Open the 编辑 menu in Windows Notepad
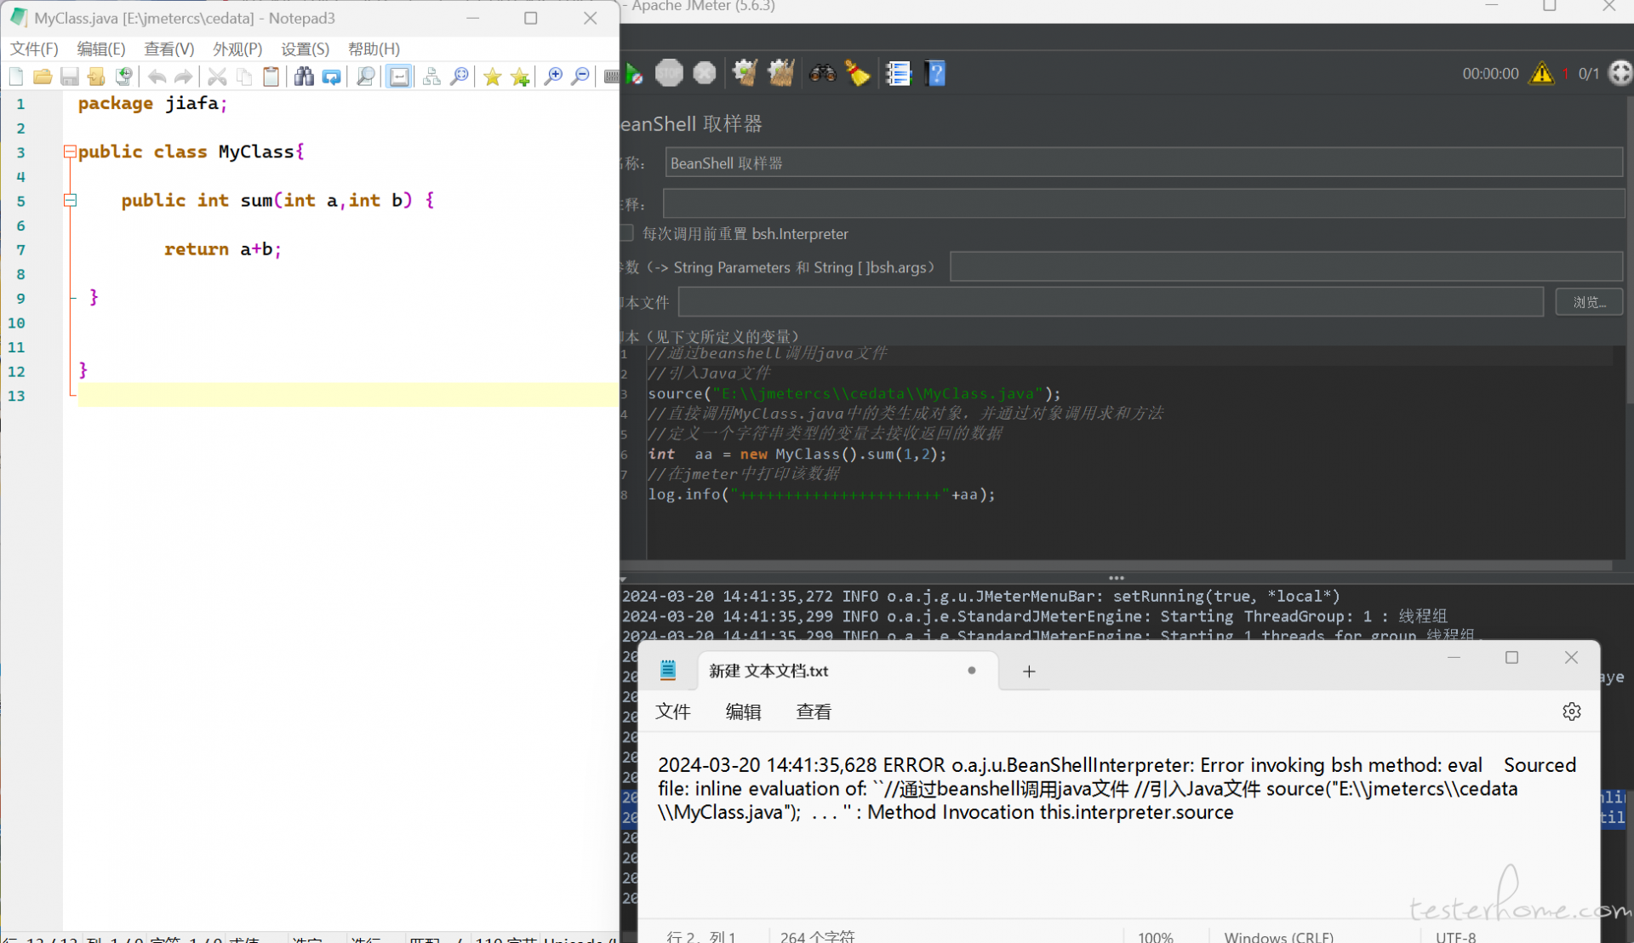 (743, 712)
